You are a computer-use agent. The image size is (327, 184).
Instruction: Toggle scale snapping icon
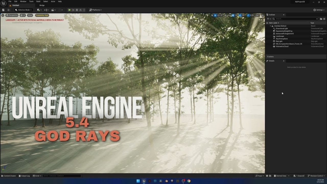coord(248,15)
